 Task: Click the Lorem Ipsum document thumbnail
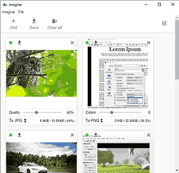pos(118,73)
